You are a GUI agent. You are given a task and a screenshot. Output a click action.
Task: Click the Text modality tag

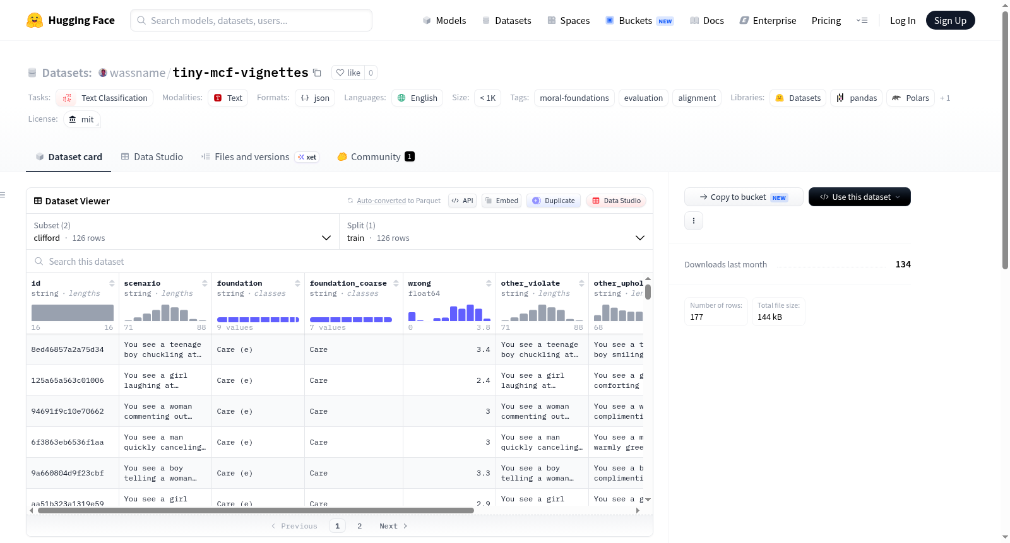pyautogui.click(x=228, y=98)
